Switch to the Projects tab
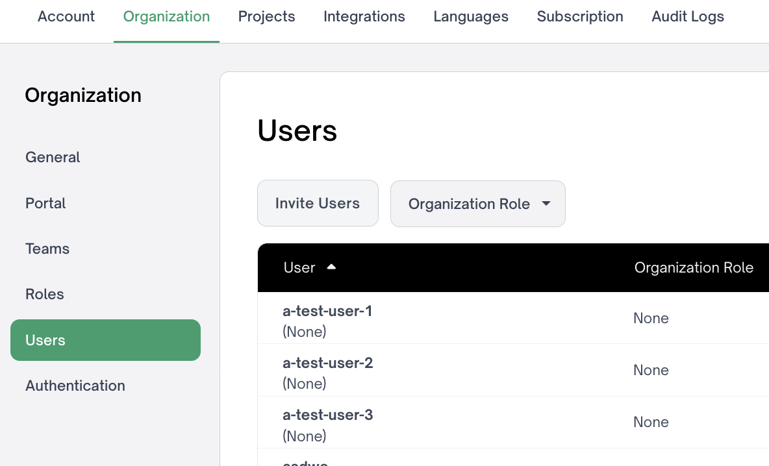This screenshot has width=769, height=466. [x=266, y=17]
